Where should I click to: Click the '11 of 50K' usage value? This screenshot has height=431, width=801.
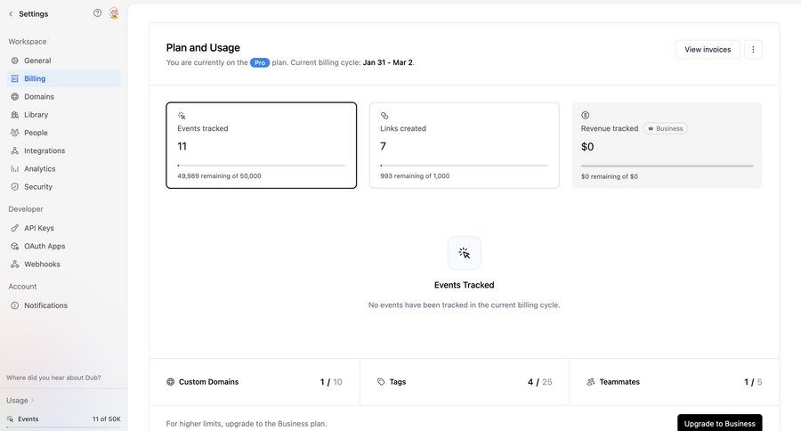click(x=106, y=419)
